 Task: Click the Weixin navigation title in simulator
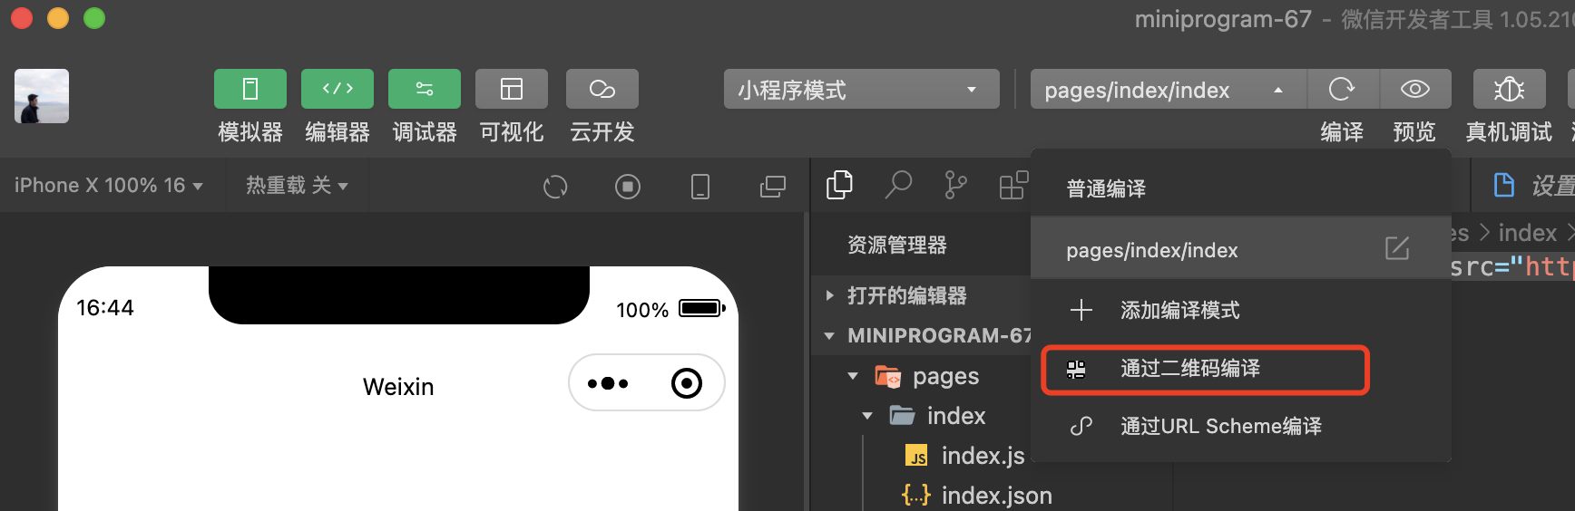point(398,387)
